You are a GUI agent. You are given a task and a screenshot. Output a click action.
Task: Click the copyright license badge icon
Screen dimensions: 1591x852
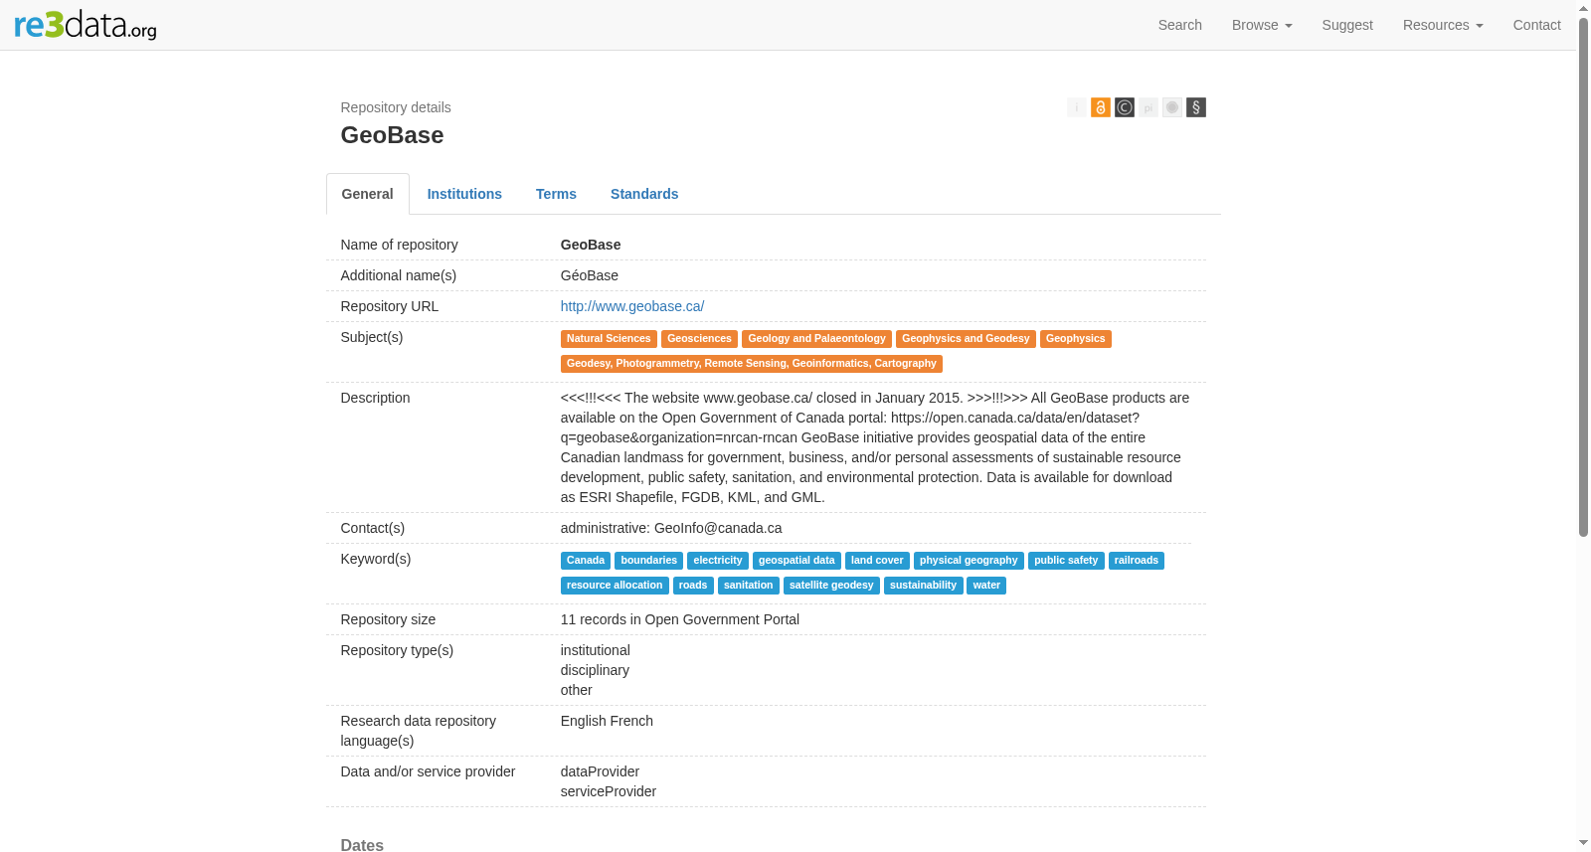1125,107
